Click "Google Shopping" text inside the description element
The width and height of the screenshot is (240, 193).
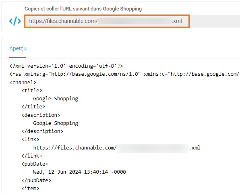tap(56, 123)
